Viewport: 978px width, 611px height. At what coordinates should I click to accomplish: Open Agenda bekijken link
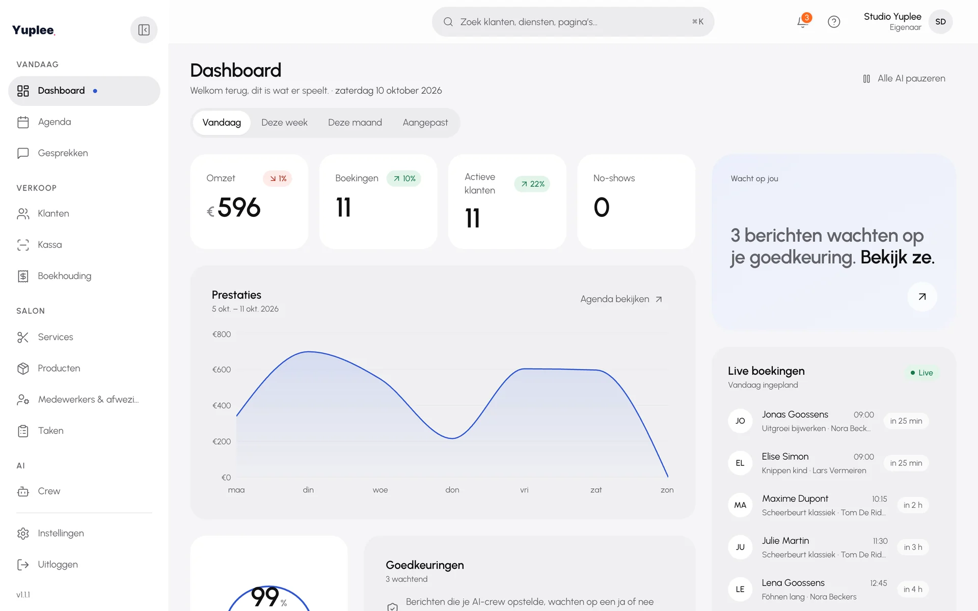point(621,299)
